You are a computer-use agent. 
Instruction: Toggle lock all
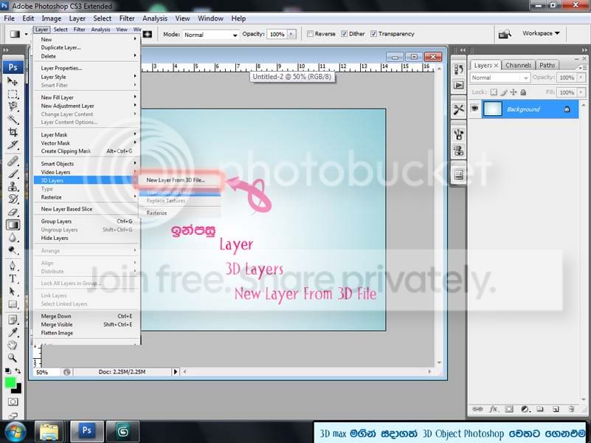[523, 92]
